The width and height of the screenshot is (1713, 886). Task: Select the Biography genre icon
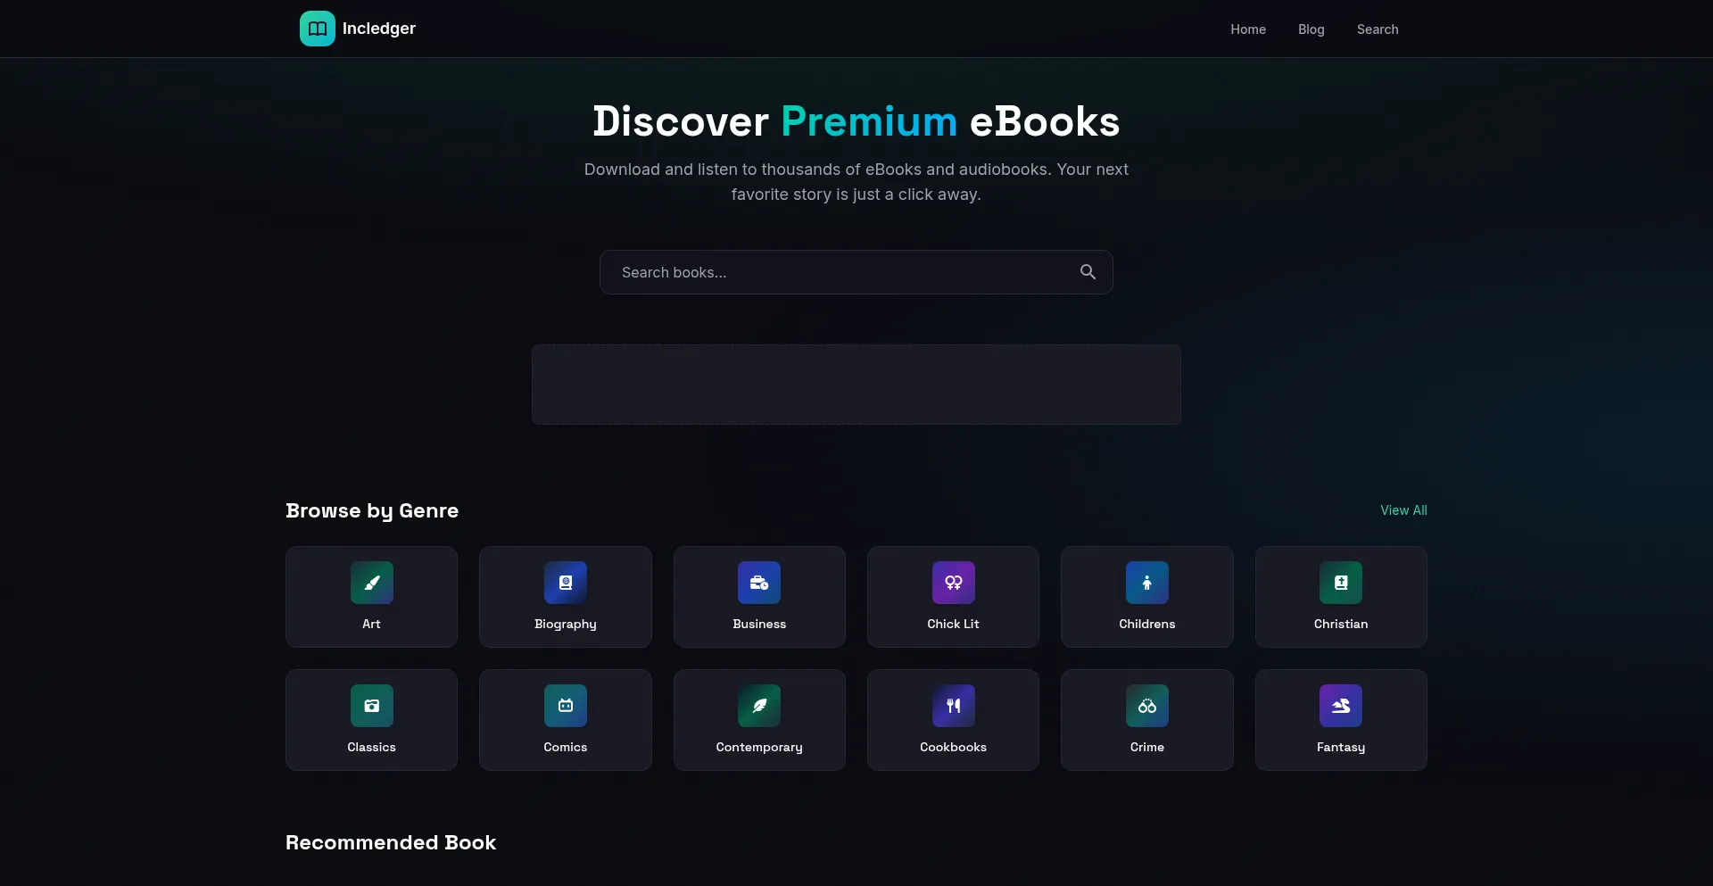(x=566, y=583)
